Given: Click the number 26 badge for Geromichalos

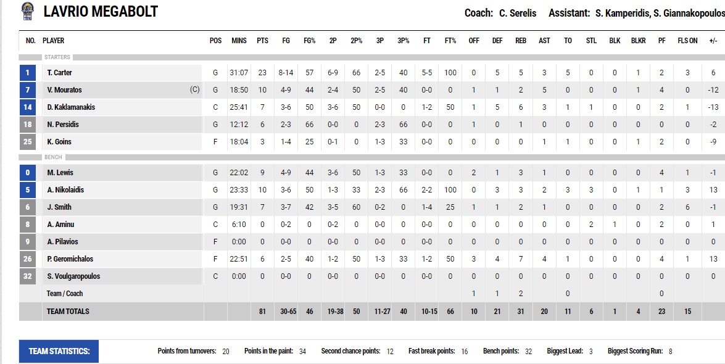Looking at the screenshot, I should point(27,259).
